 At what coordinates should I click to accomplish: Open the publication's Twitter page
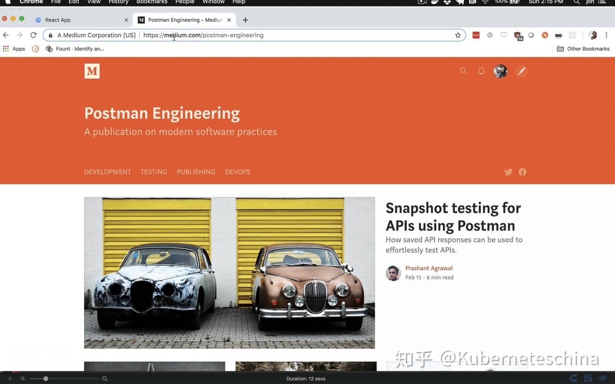pyautogui.click(x=508, y=172)
